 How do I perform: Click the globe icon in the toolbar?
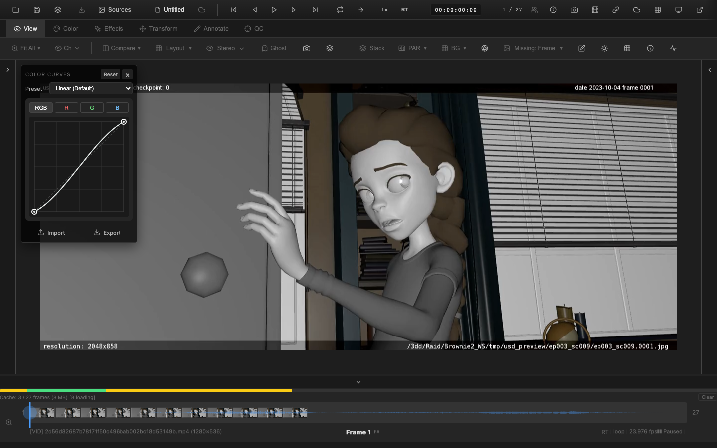[x=485, y=48]
